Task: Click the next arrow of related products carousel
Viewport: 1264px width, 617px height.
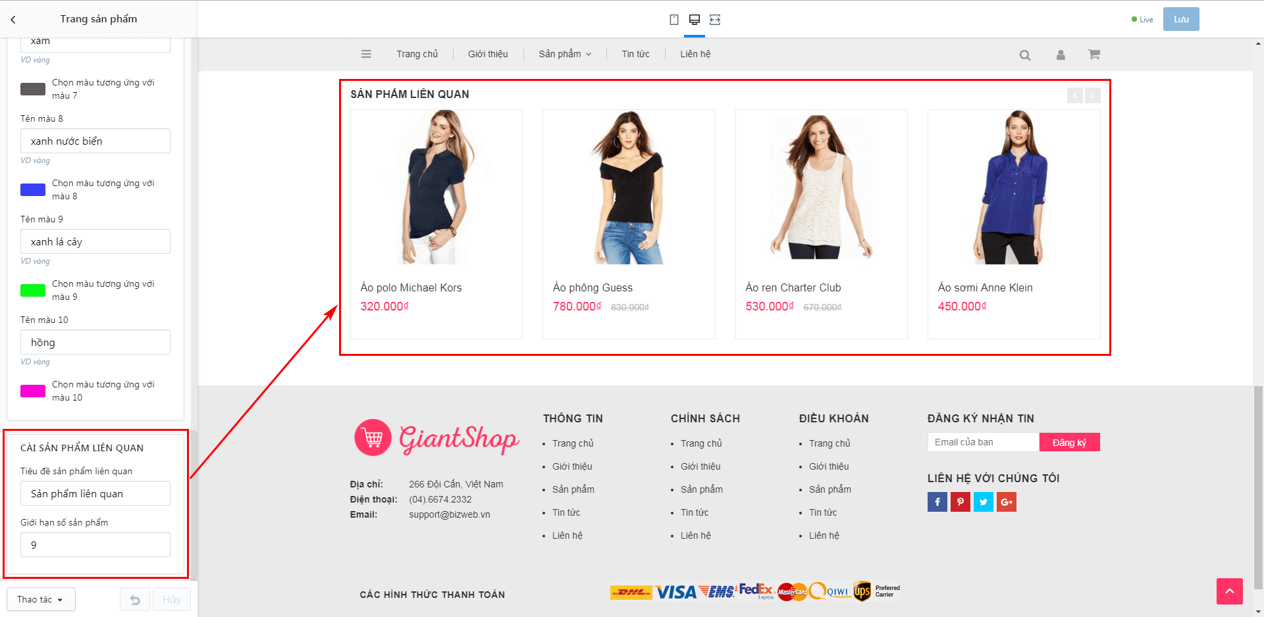Action: [1093, 95]
